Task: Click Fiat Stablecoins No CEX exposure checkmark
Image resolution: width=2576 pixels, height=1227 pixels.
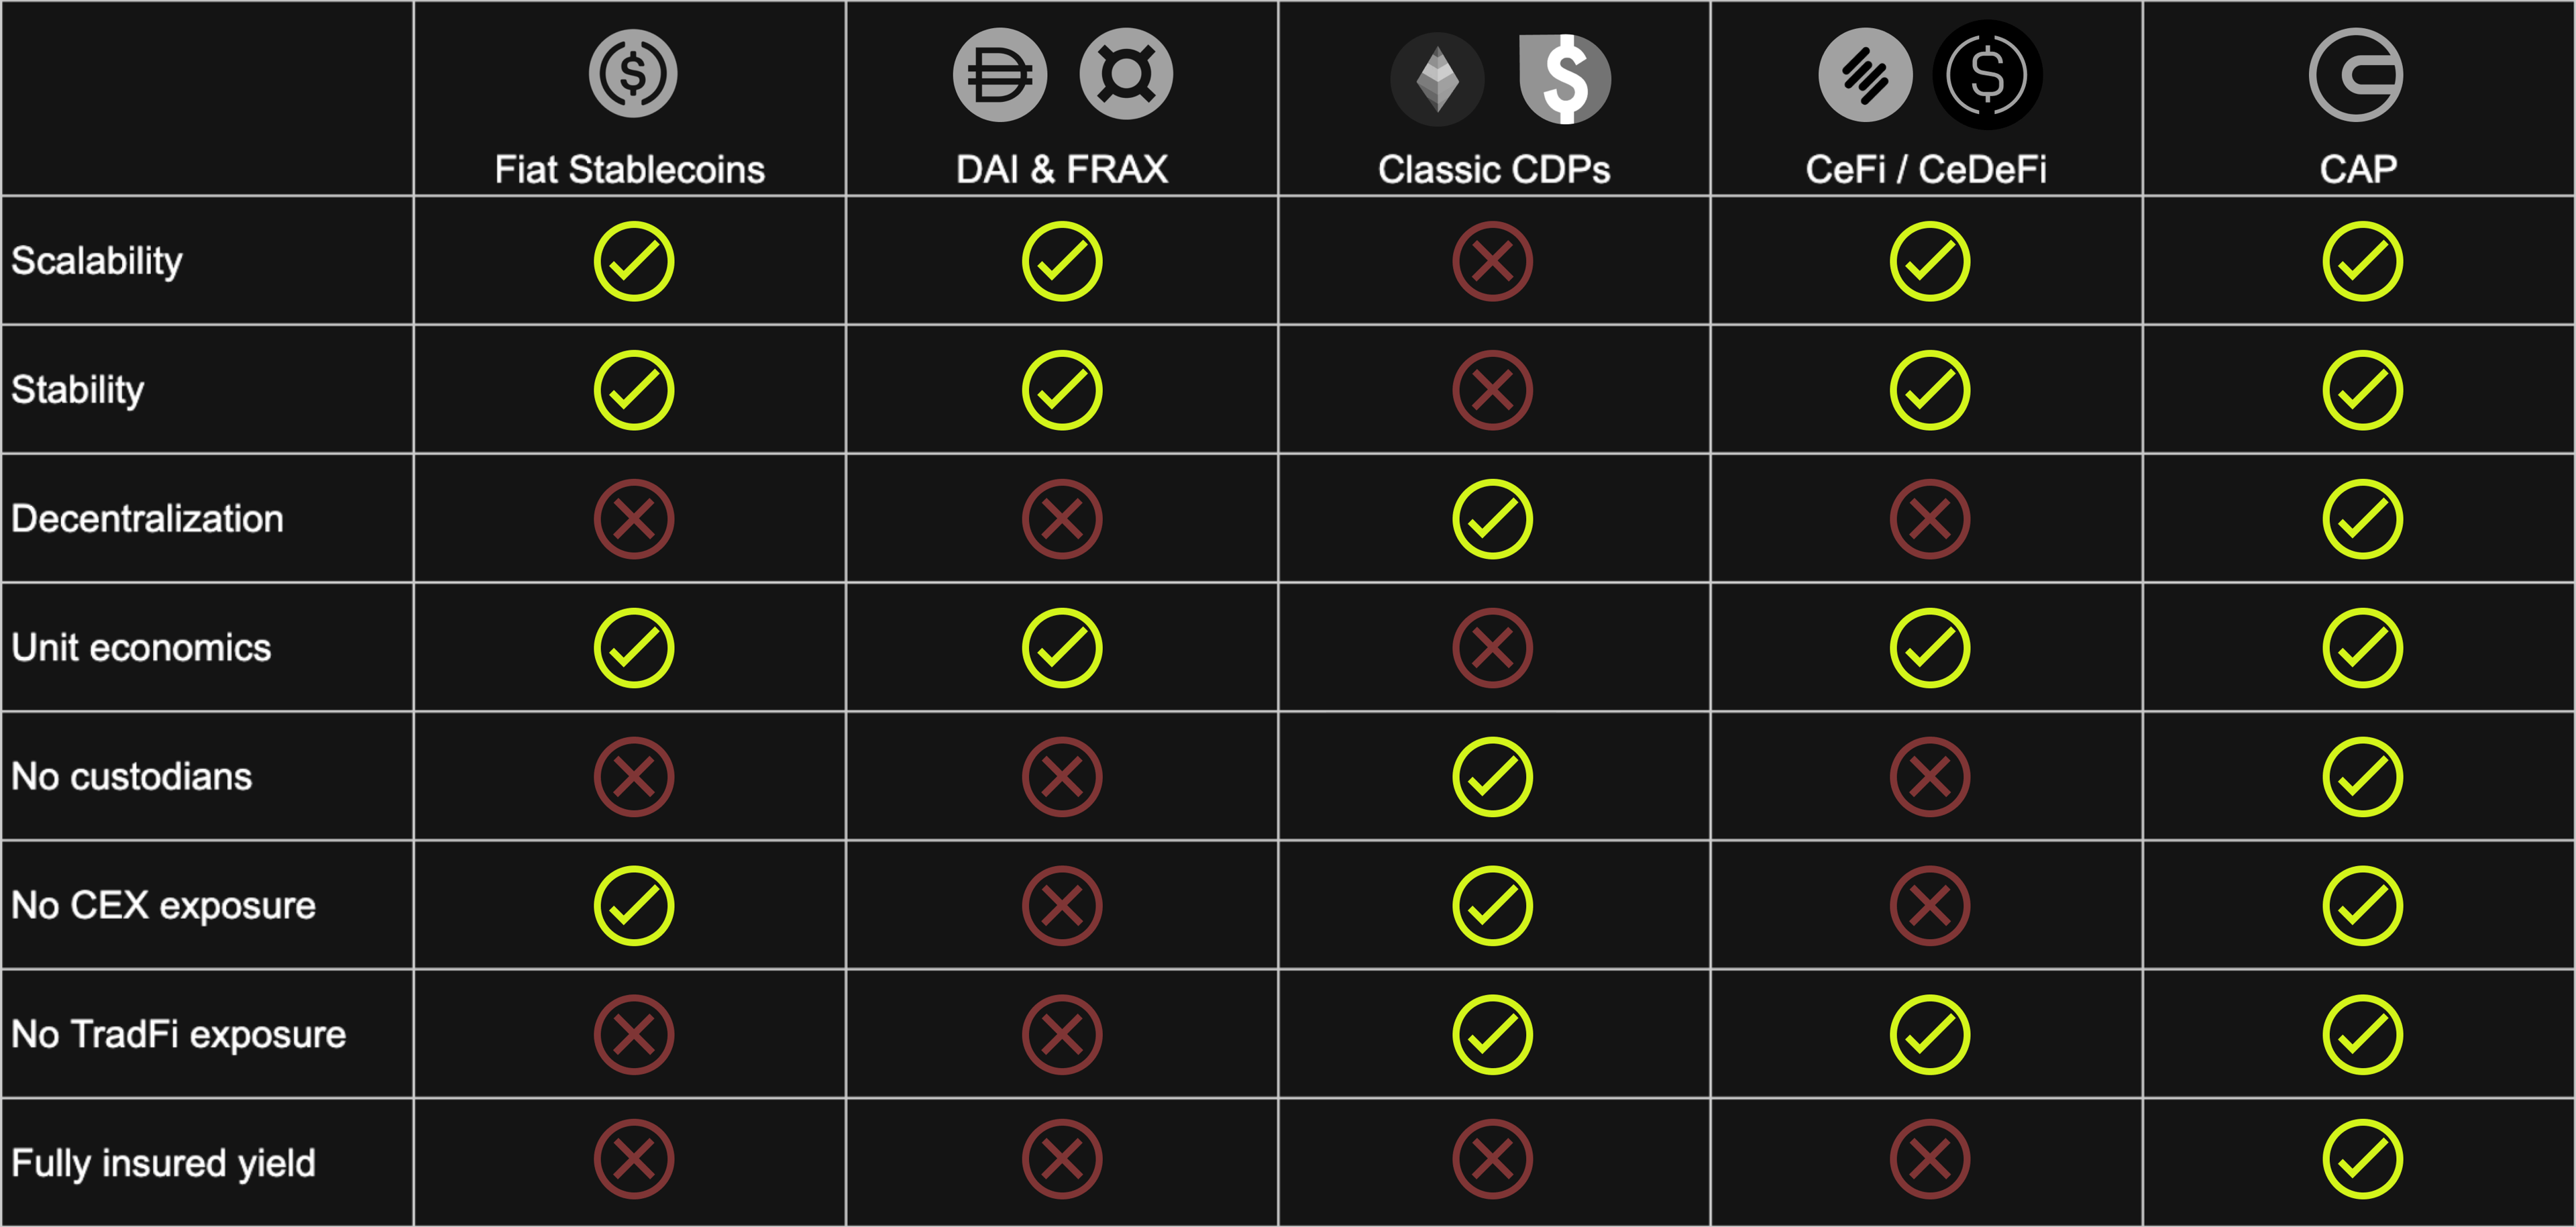Action: pyautogui.click(x=634, y=906)
